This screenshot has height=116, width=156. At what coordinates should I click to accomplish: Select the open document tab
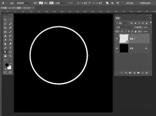(17, 8)
